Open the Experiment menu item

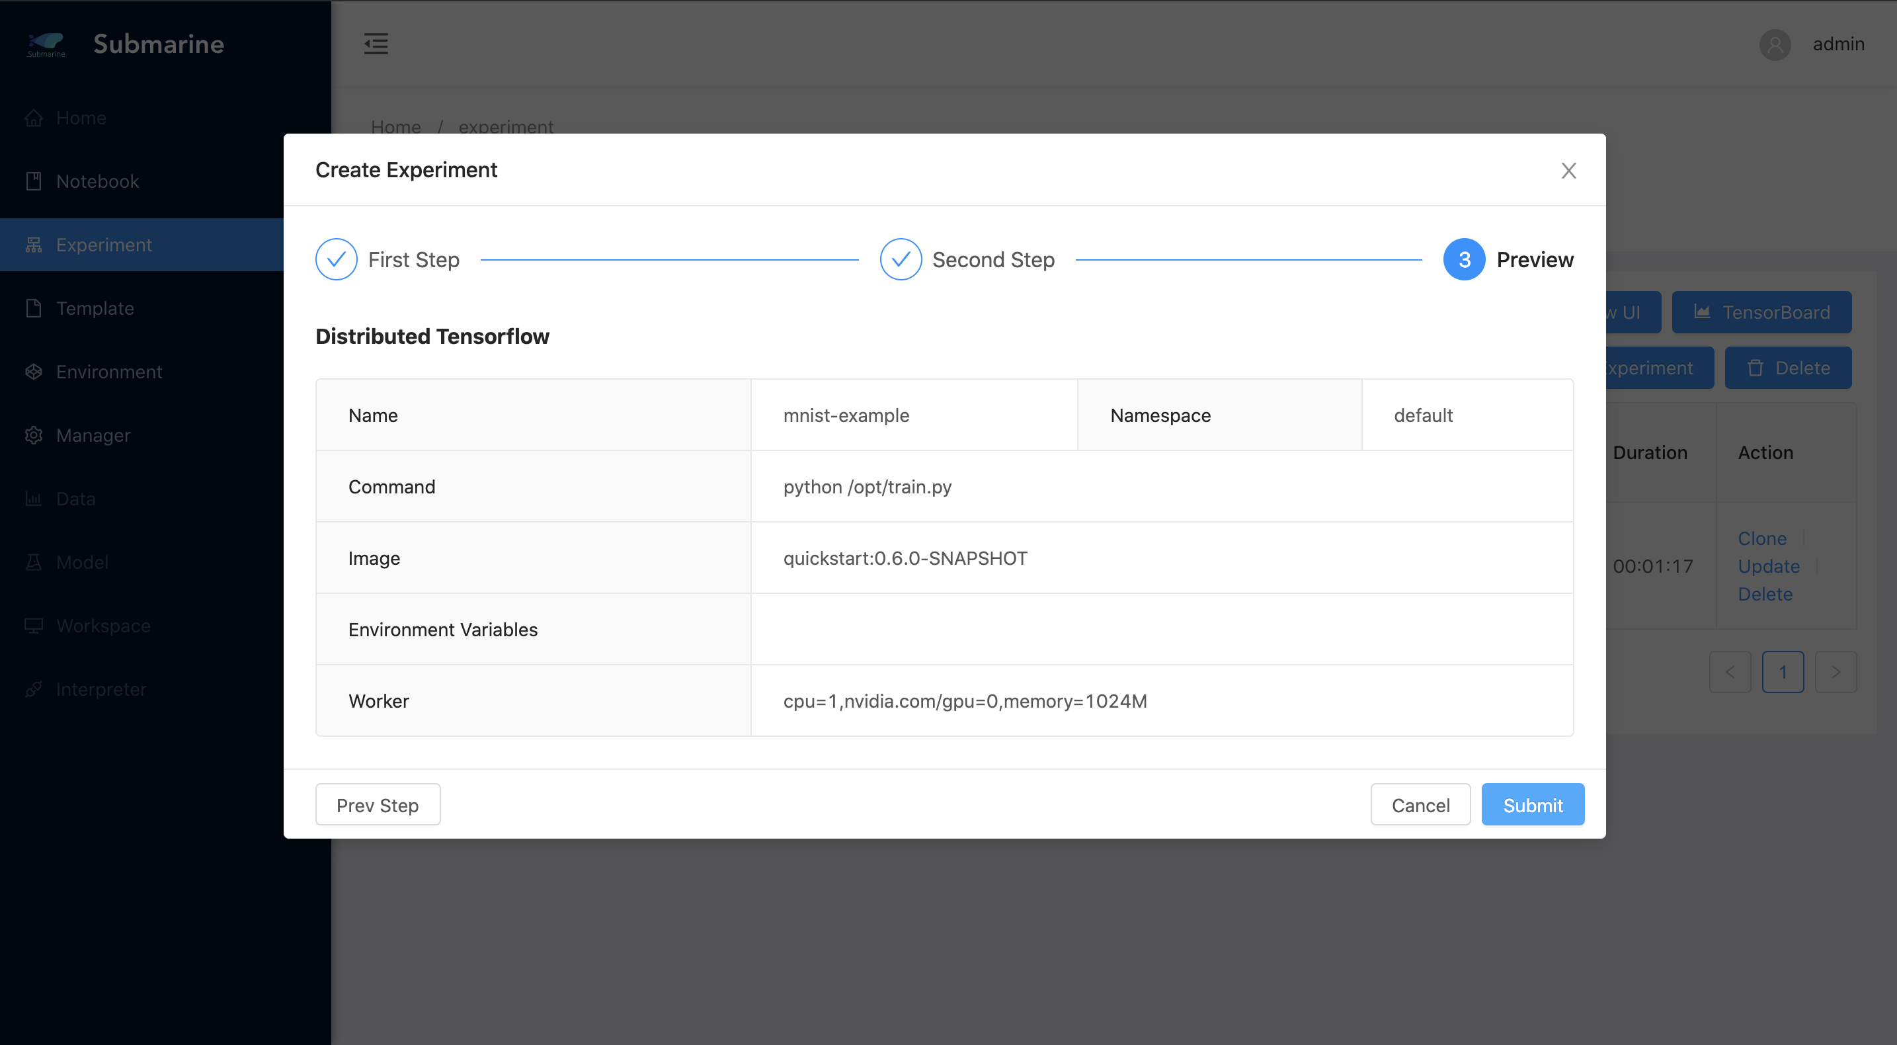coord(104,245)
